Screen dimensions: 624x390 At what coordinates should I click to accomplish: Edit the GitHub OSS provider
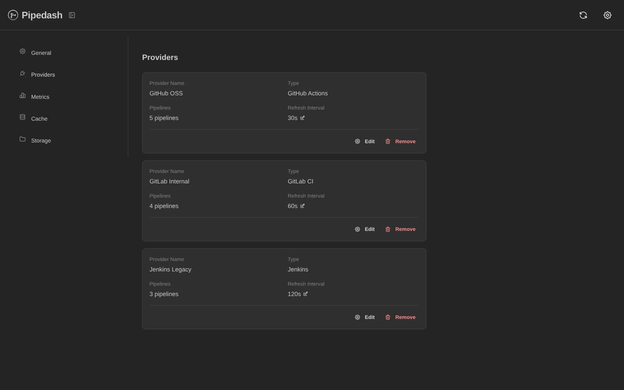tap(365, 141)
